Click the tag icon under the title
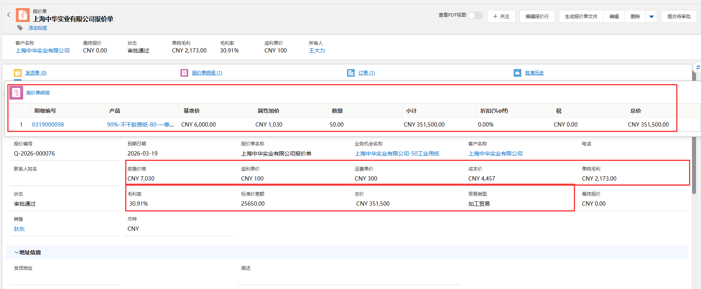Image resolution: width=701 pixels, height=289 pixels. 20,28
